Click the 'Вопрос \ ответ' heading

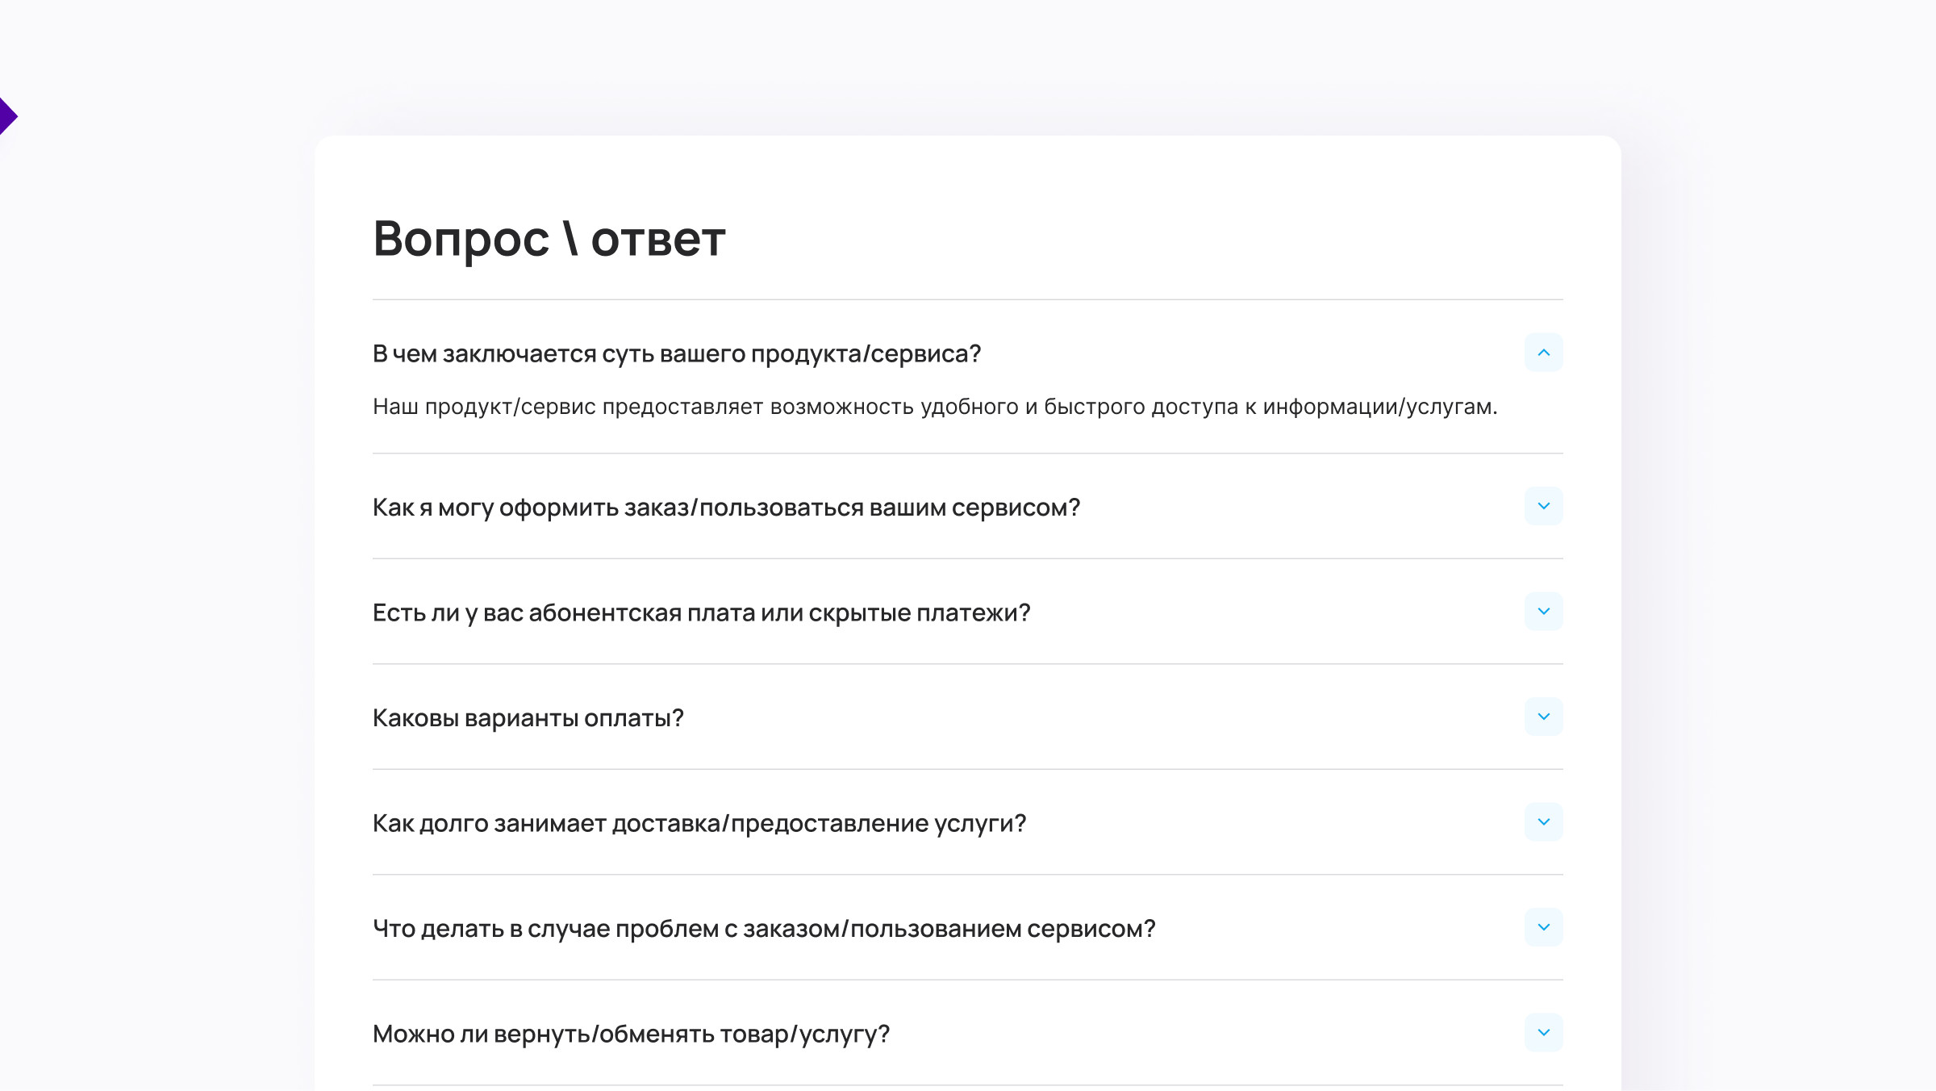click(549, 239)
